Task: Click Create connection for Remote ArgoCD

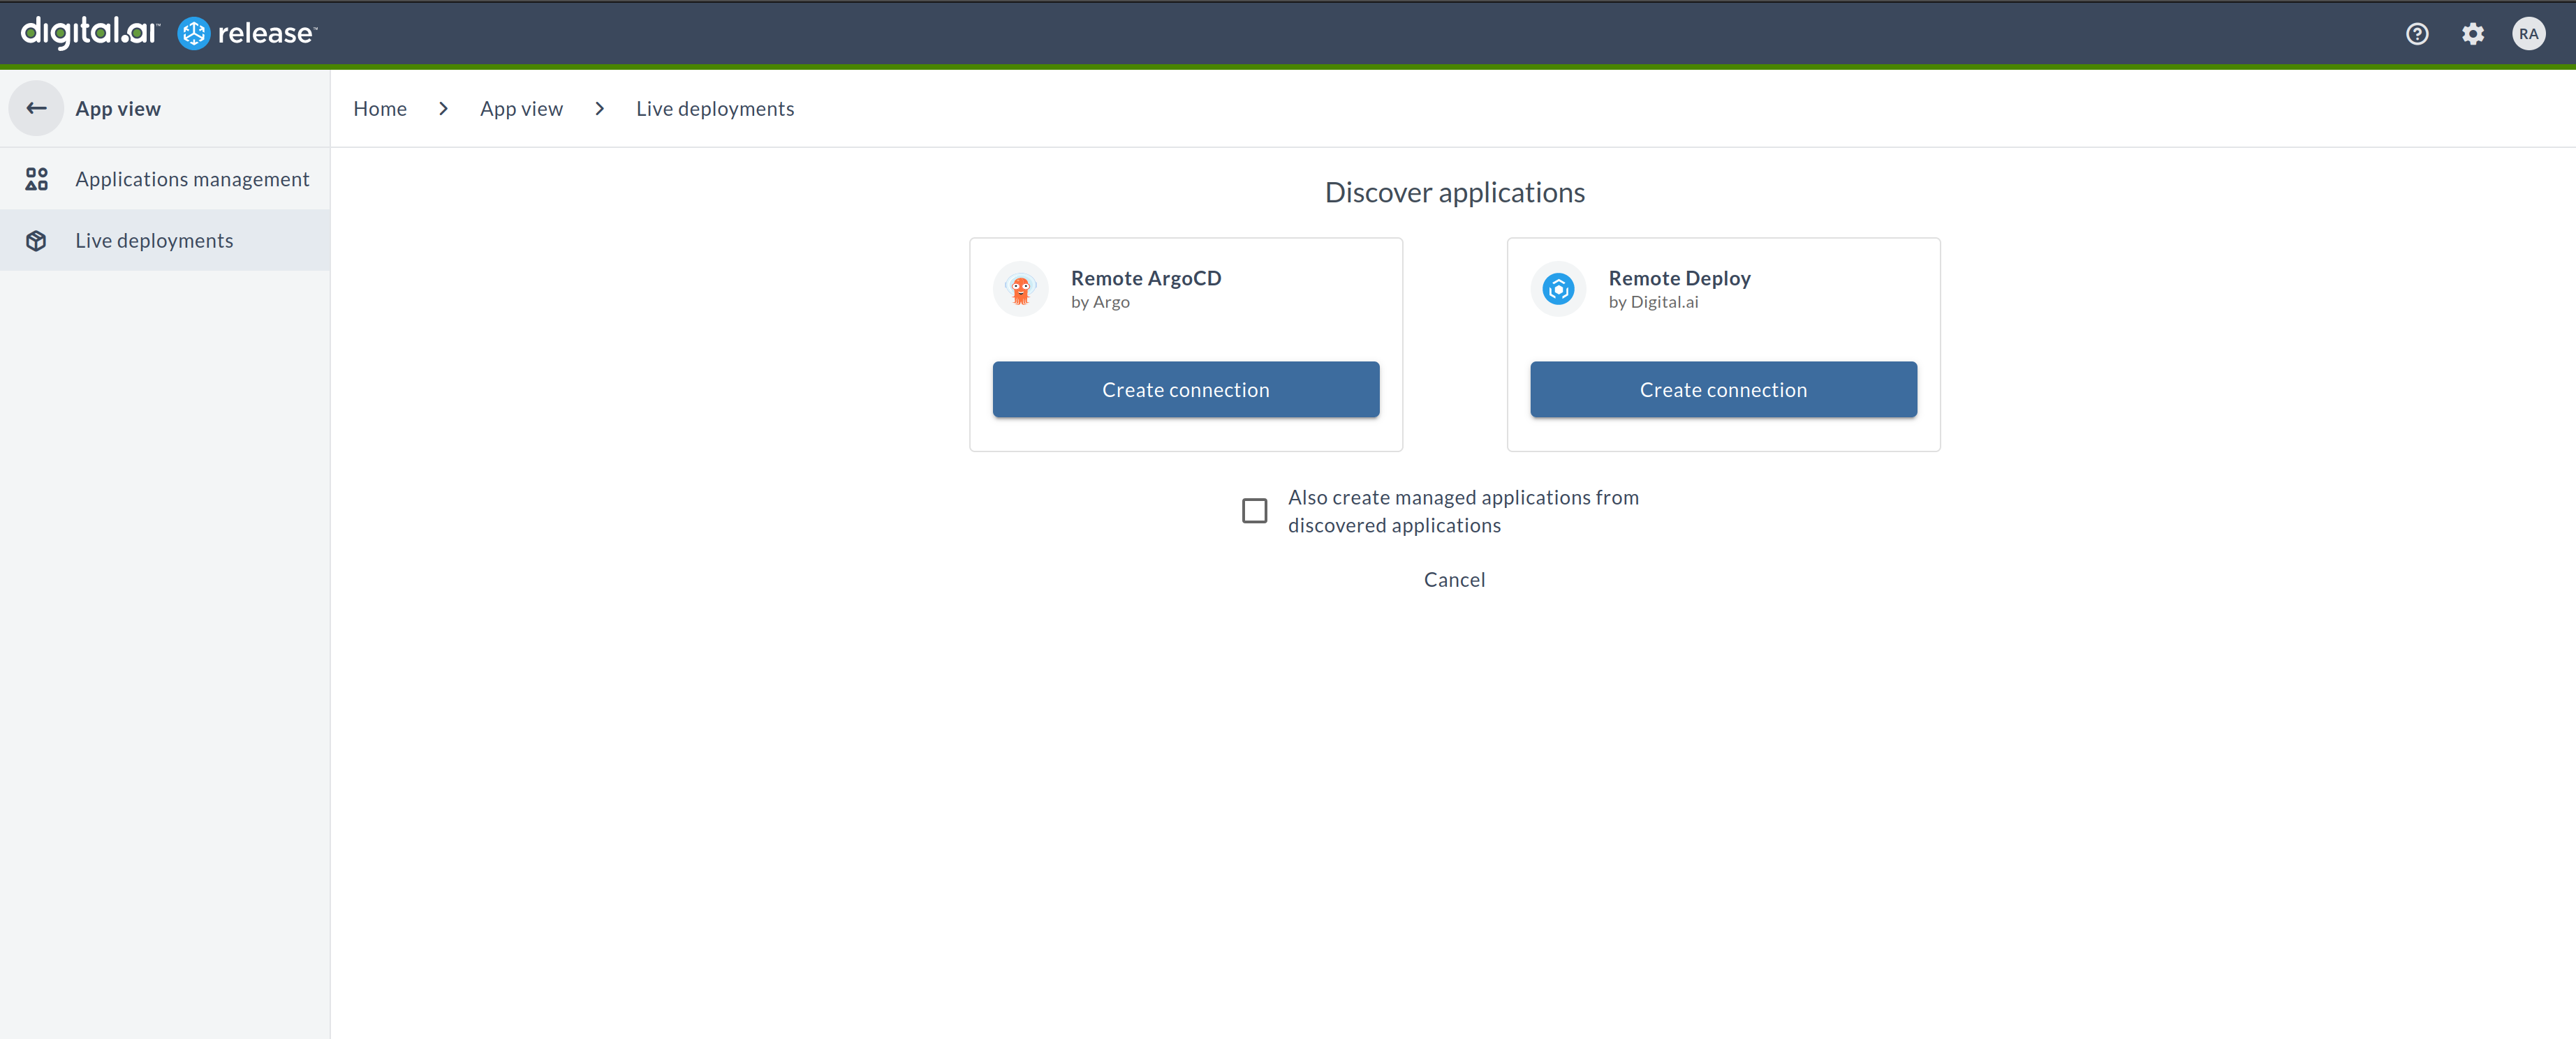Action: point(1186,389)
